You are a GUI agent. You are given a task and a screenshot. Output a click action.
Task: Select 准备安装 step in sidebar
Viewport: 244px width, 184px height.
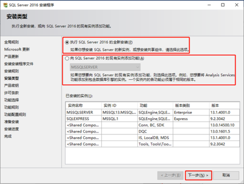click(11, 122)
